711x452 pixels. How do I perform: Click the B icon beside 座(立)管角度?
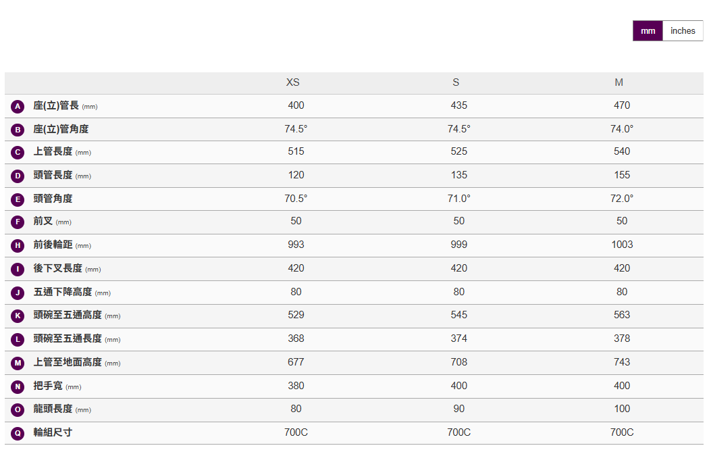[18, 130]
